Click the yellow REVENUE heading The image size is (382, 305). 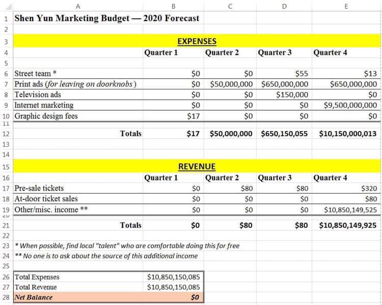tap(197, 166)
